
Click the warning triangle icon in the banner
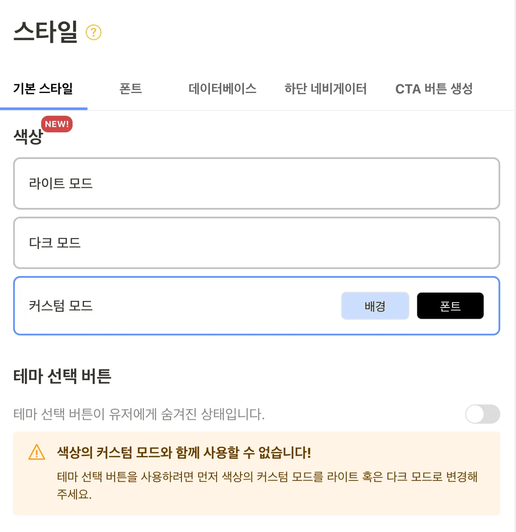pos(37,452)
